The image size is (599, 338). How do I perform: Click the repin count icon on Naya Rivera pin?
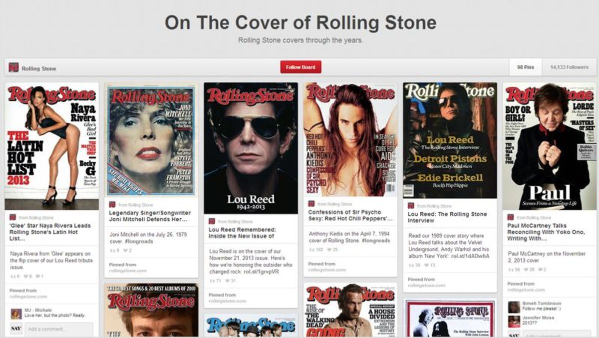click(x=12, y=276)
